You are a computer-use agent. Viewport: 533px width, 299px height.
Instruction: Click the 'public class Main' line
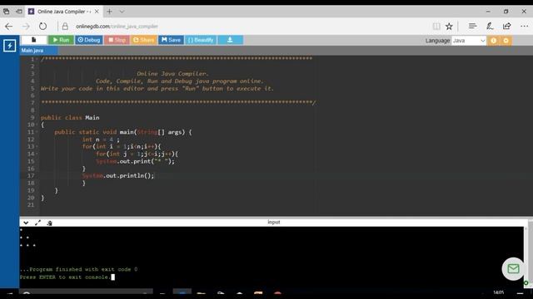70,118
